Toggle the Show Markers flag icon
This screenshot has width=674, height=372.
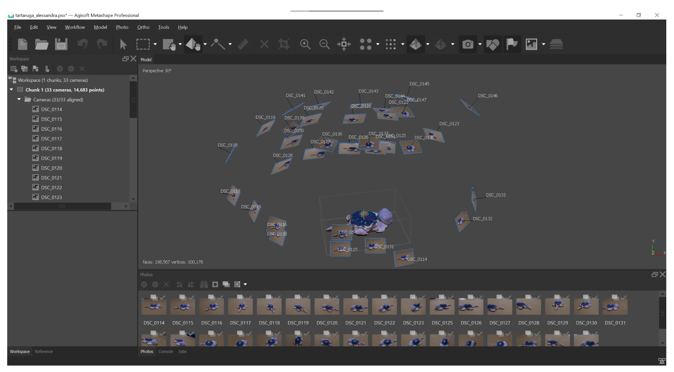[x=511, y=44]
